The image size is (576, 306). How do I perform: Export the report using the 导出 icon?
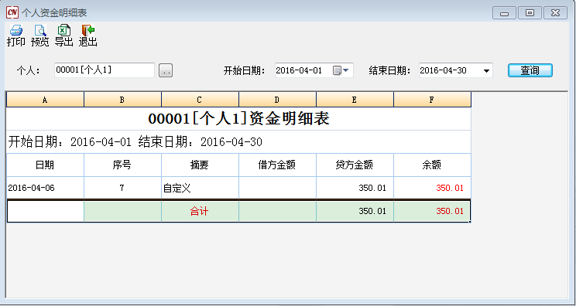(x=64, y=36)
